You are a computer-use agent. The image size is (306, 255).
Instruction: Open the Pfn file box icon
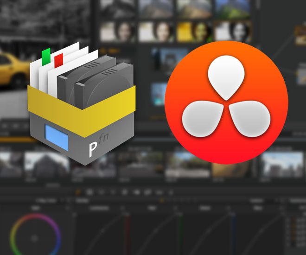tap(82, 103)
